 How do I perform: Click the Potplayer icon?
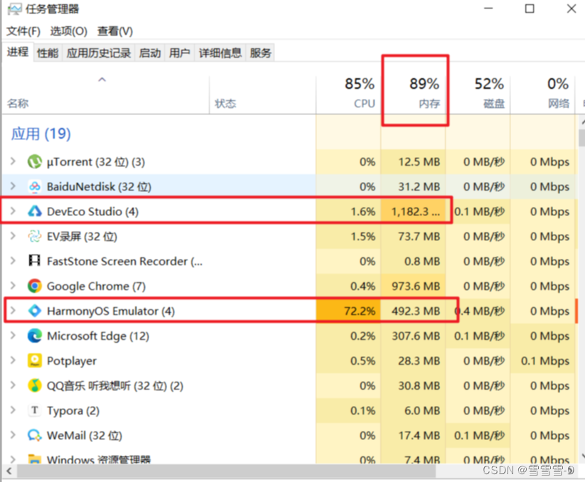click(34, 360)
